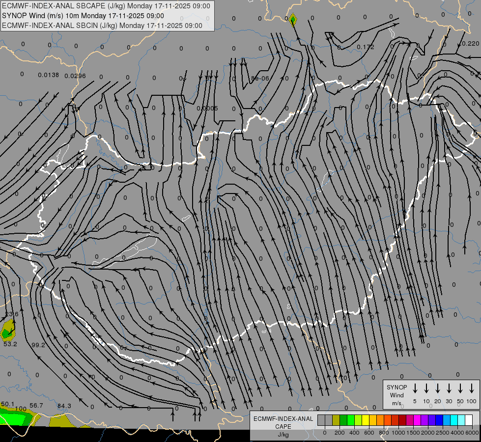The width and height of the screenshot is (481, 442).
Task: Click the '800' tick label on colorbar
Action: click(x=384, y=433)
